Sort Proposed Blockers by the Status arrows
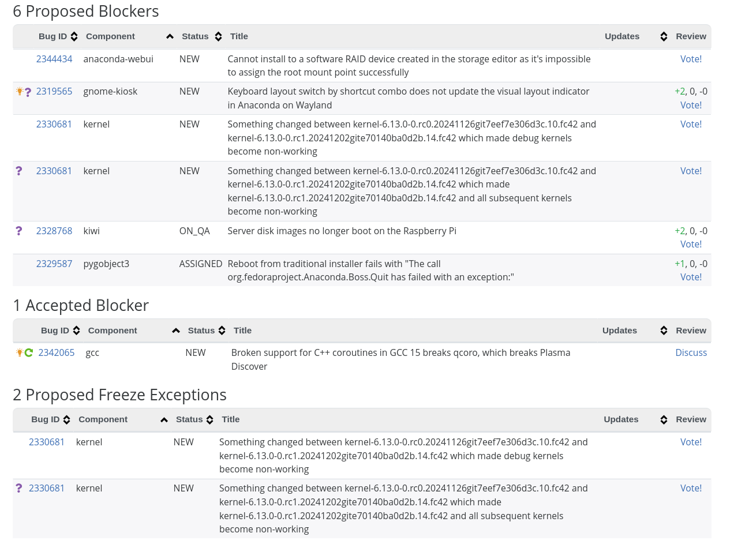 pos(218,36)
